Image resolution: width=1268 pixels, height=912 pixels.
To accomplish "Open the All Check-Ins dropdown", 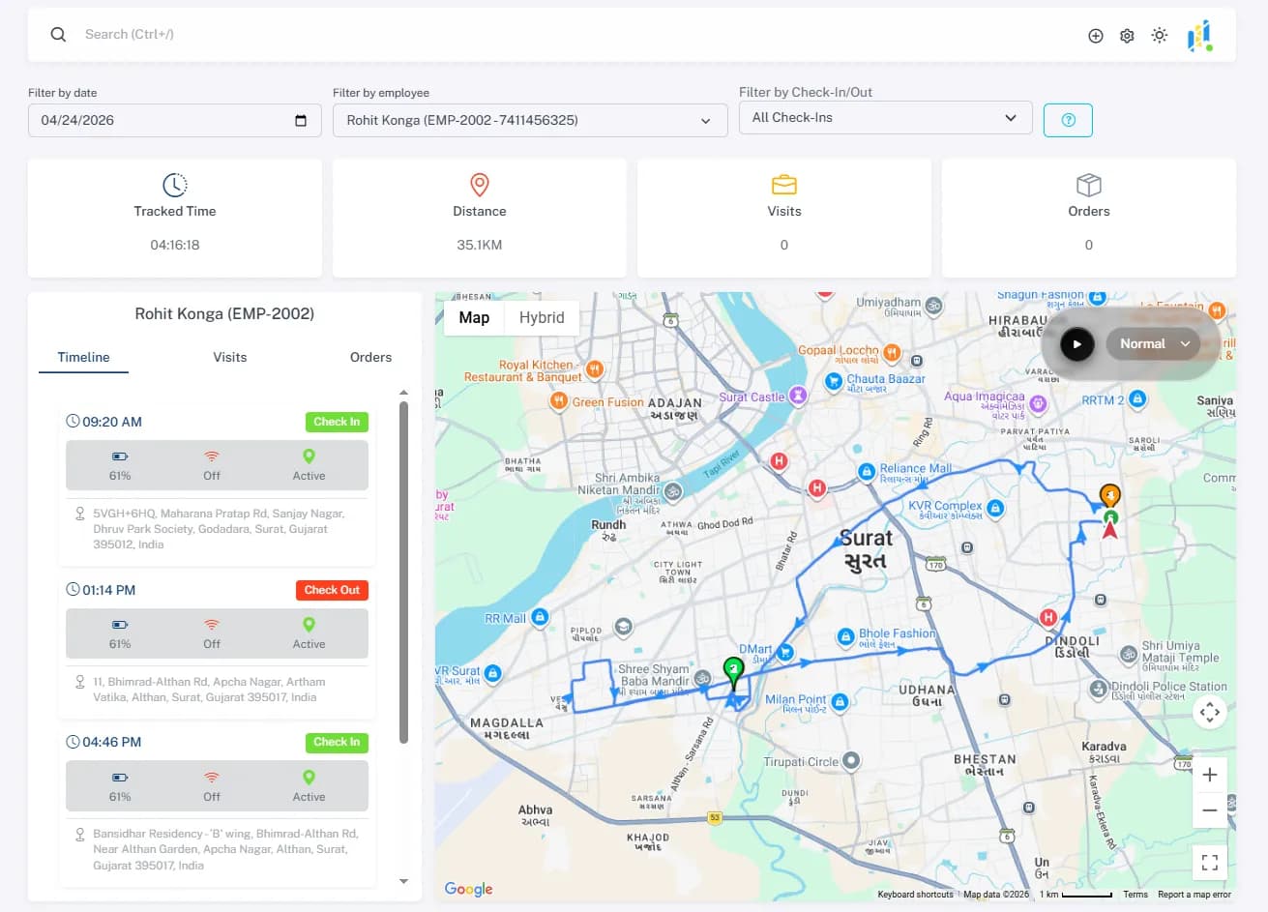I will click(885, 118).
